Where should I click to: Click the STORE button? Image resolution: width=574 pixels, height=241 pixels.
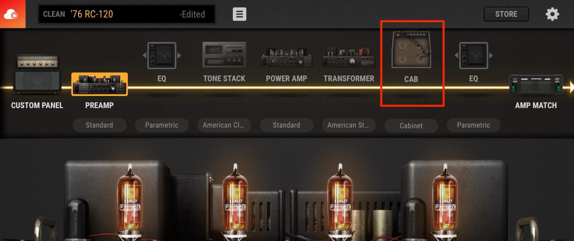coord(506,14)
